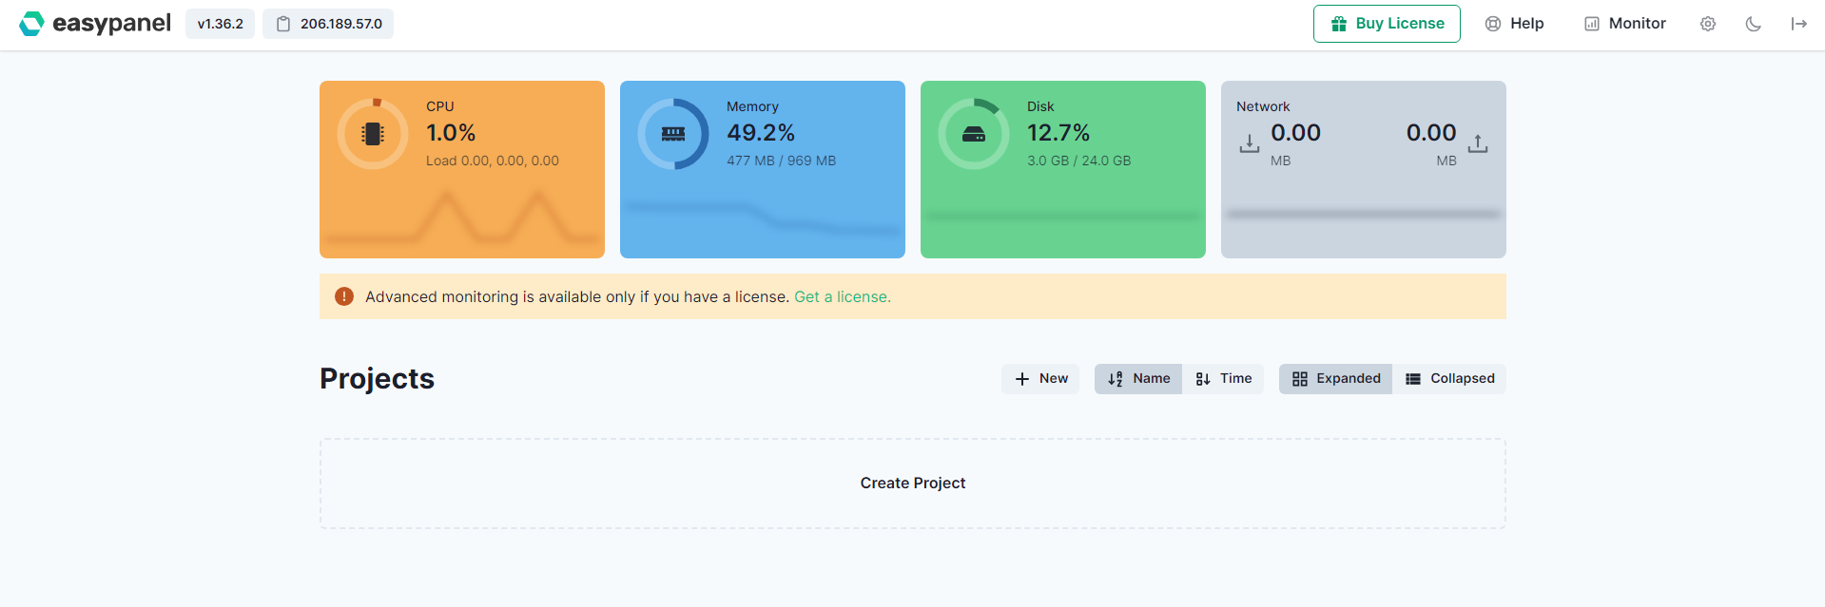Click the Memory RAM gauge icon
The image size is (1825, 607).
point(673,134)
